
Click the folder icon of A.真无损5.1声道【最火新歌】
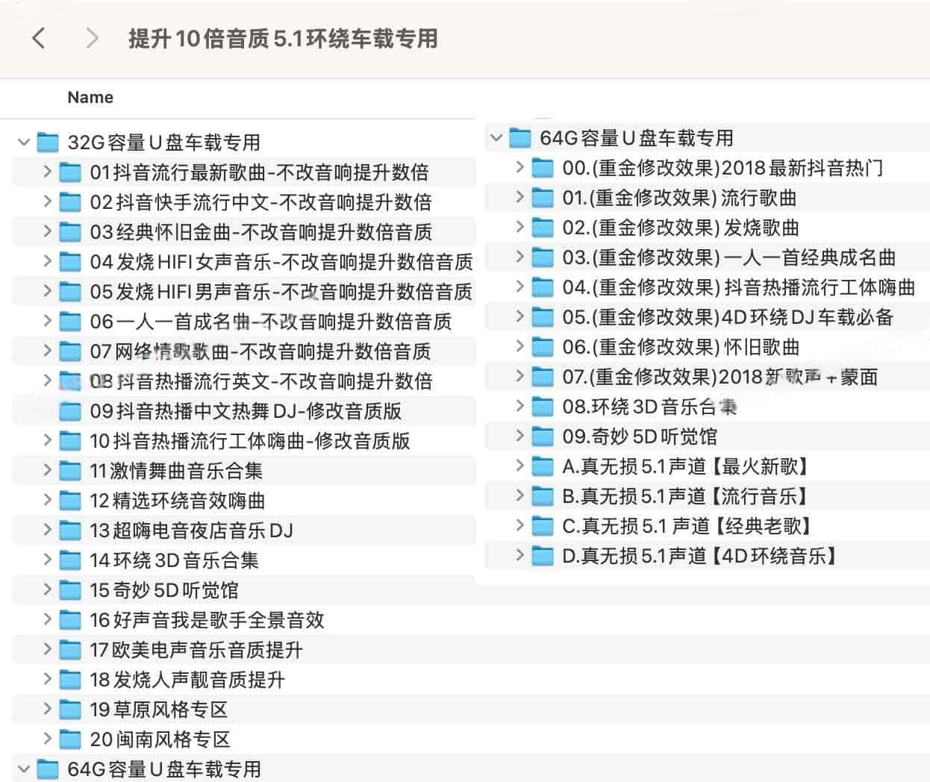click(543, 466)
